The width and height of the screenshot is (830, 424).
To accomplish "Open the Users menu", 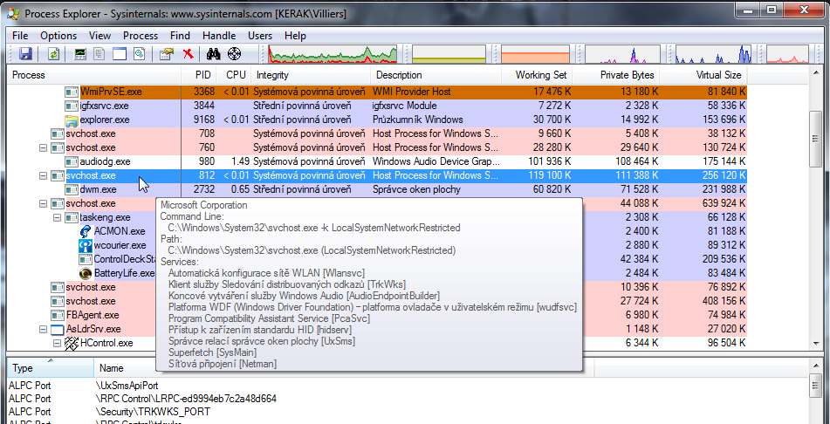I will pos(260,36).
